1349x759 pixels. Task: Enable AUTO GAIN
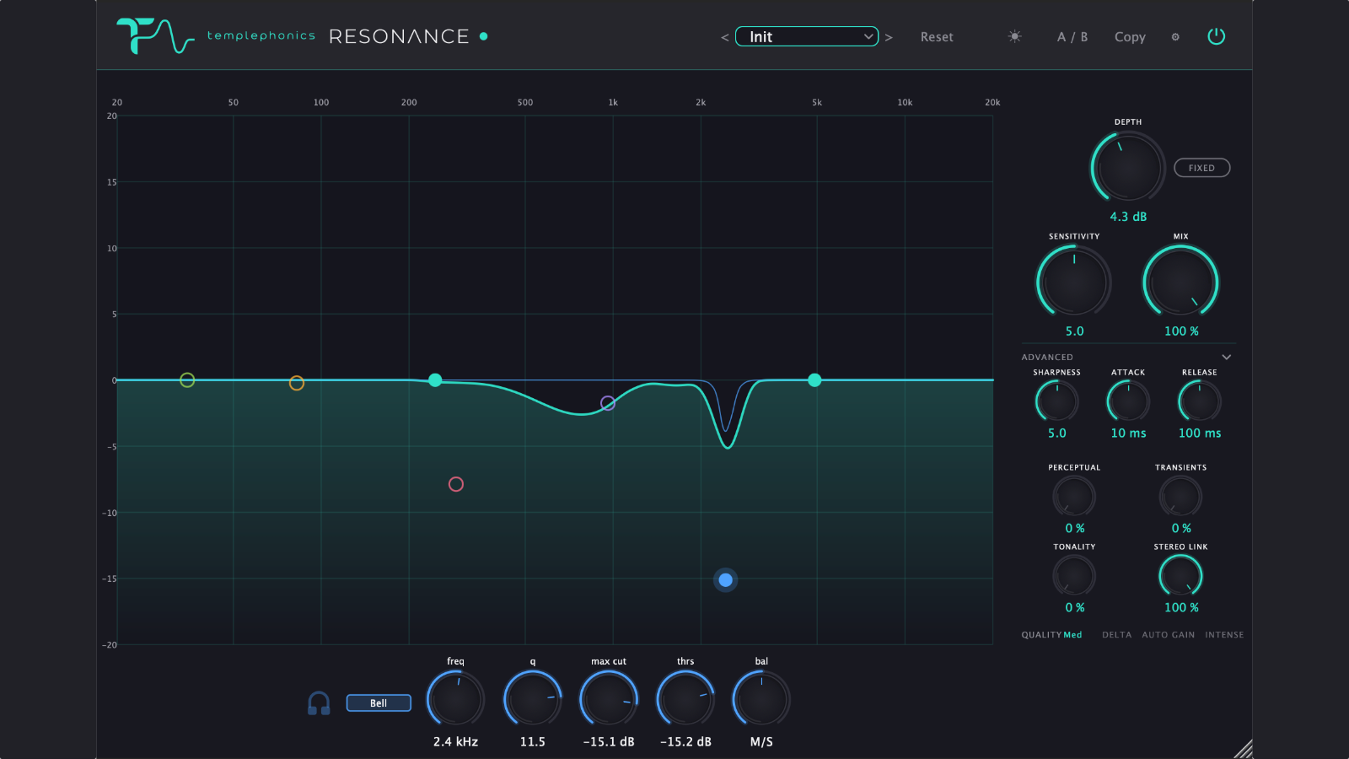point(1169,635)
